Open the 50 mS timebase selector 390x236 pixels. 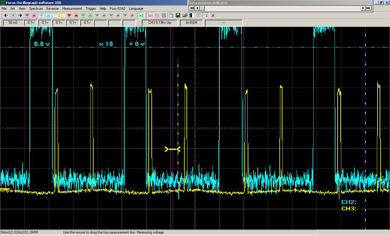tap(13, 23)
